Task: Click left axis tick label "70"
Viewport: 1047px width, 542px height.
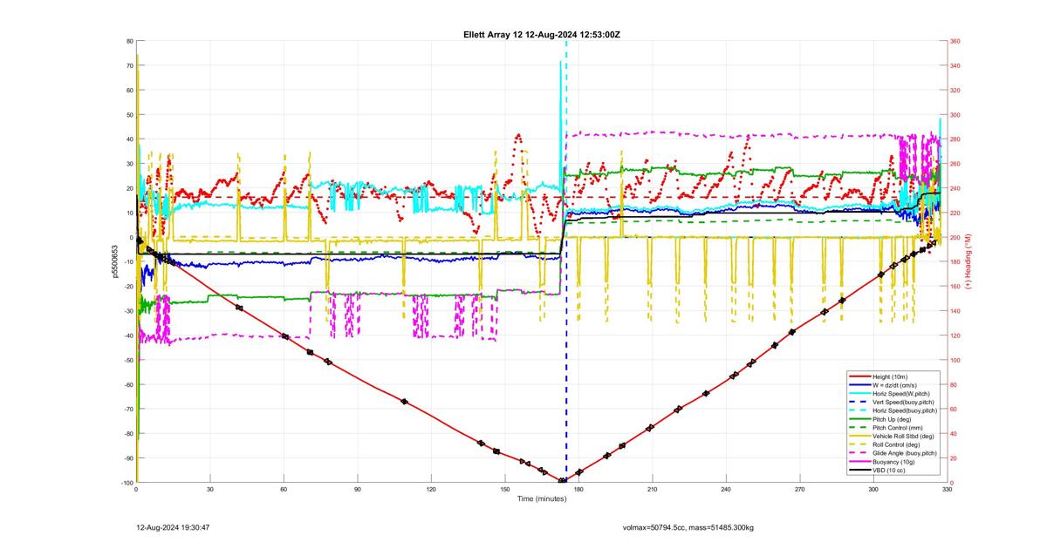Action: tap(129, 66)
